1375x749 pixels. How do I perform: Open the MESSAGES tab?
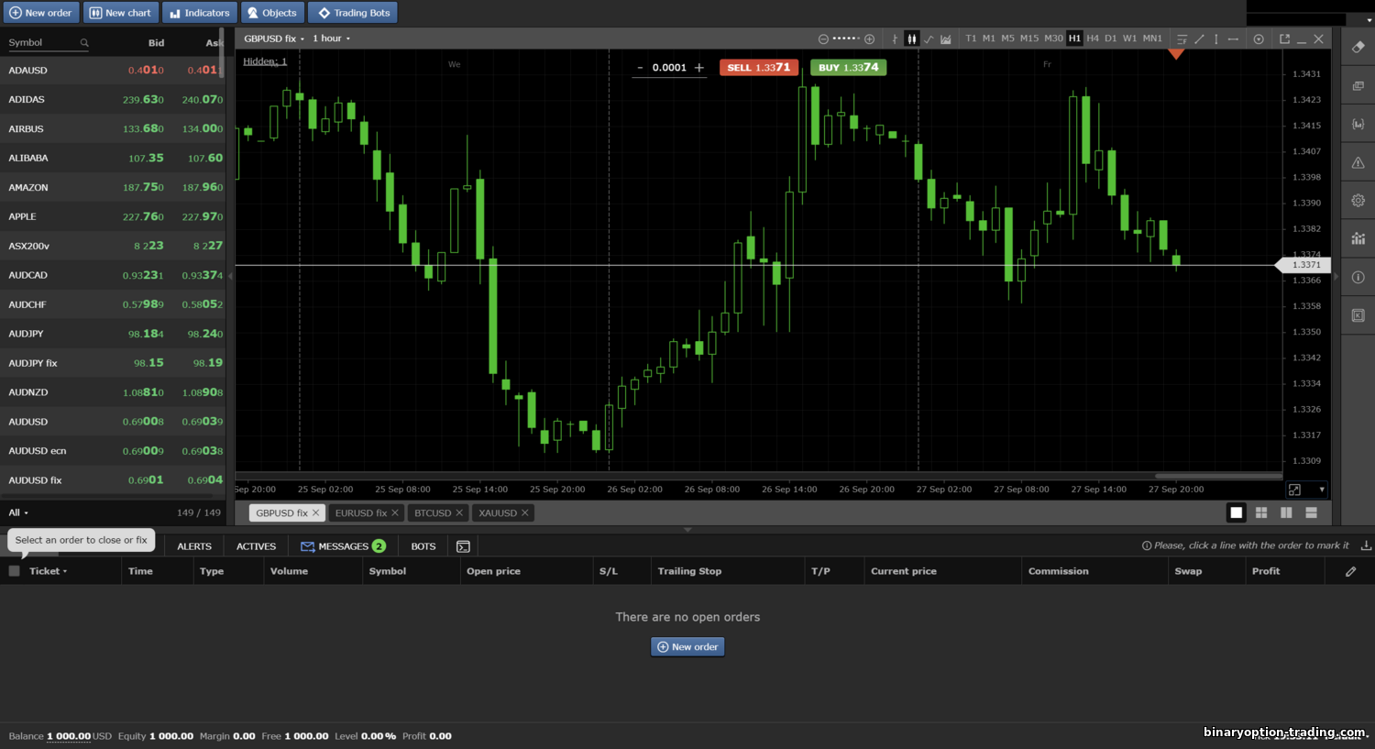(x=343, y=546)
